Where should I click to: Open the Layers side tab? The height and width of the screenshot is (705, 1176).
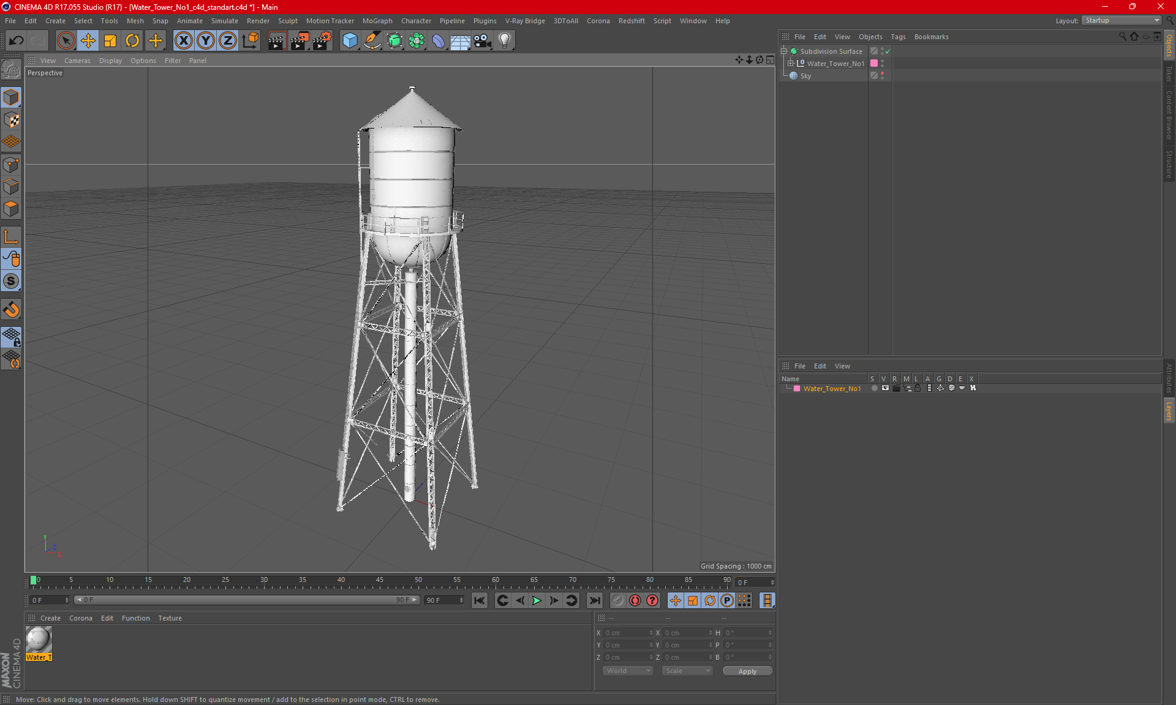point(1169,411)
